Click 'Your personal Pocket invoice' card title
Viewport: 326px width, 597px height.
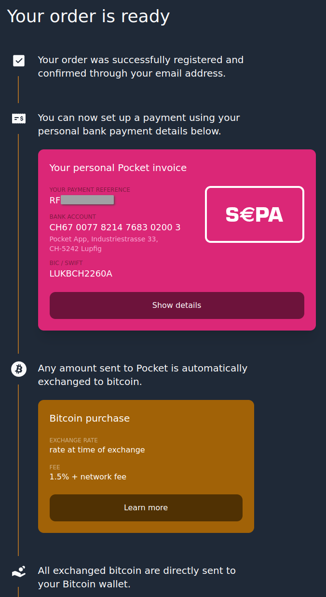(118, 168)
